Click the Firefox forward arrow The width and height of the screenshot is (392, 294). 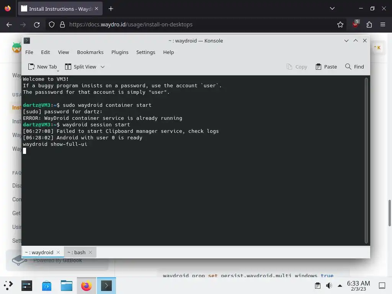(x=23, y=24)
